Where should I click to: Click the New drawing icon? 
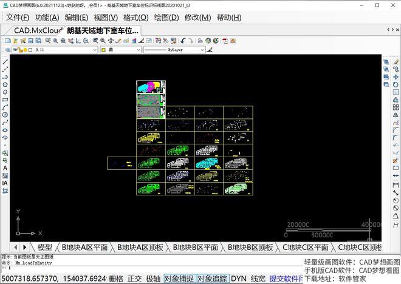point(8,41)
